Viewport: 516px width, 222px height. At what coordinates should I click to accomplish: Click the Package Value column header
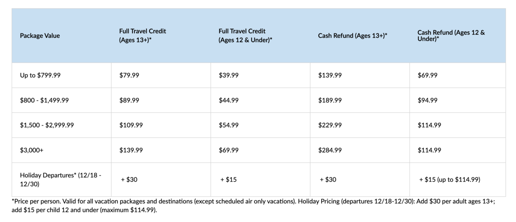(40, 36)
